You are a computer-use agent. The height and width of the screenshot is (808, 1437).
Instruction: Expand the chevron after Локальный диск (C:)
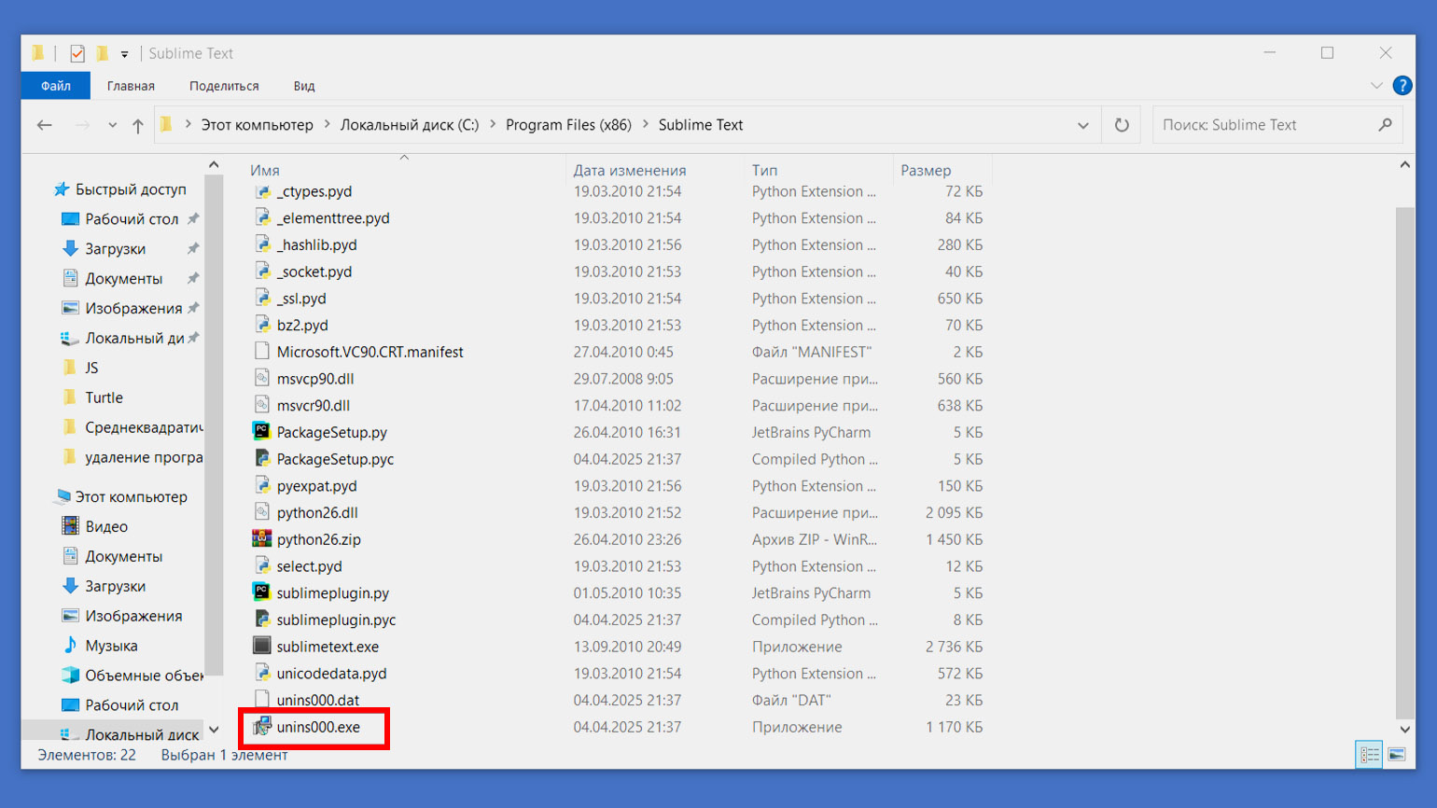[493, 125]
